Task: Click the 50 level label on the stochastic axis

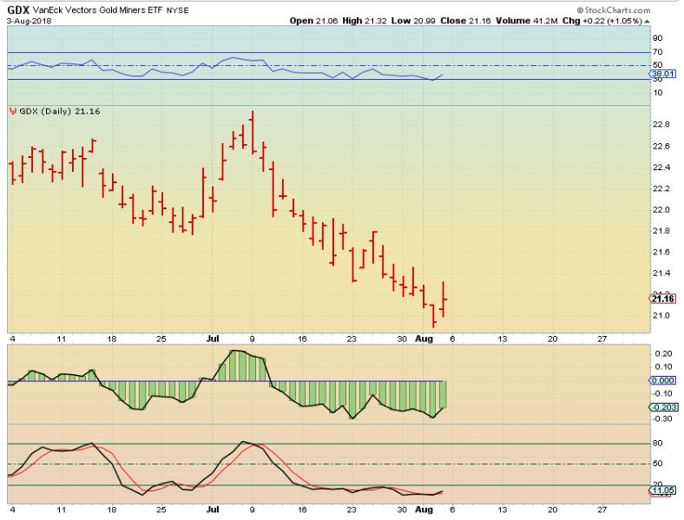Action: (x=657, y=464)
